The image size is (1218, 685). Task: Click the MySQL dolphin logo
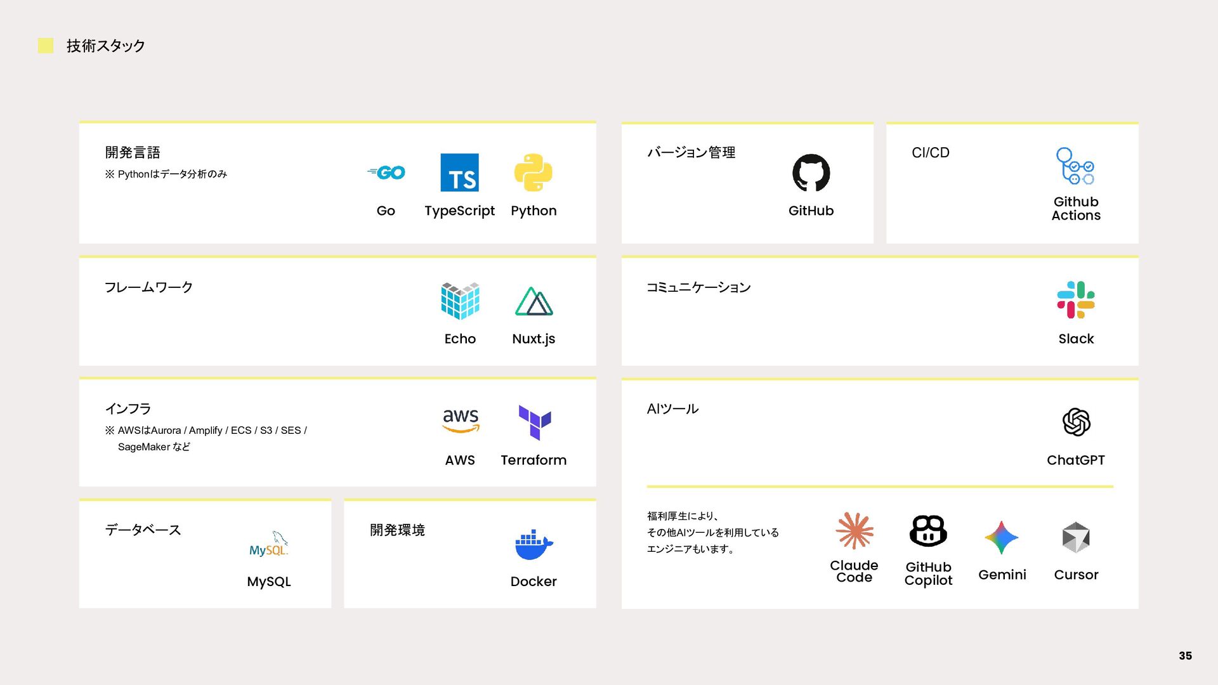269,544
